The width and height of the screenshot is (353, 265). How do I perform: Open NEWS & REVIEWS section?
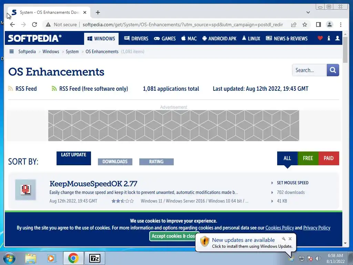[286, 39]
